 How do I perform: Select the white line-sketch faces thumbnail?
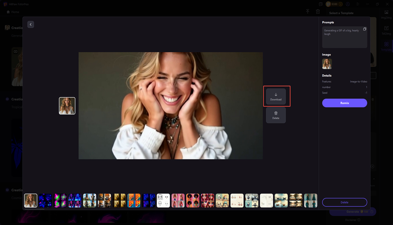click(x=163, y=200)
